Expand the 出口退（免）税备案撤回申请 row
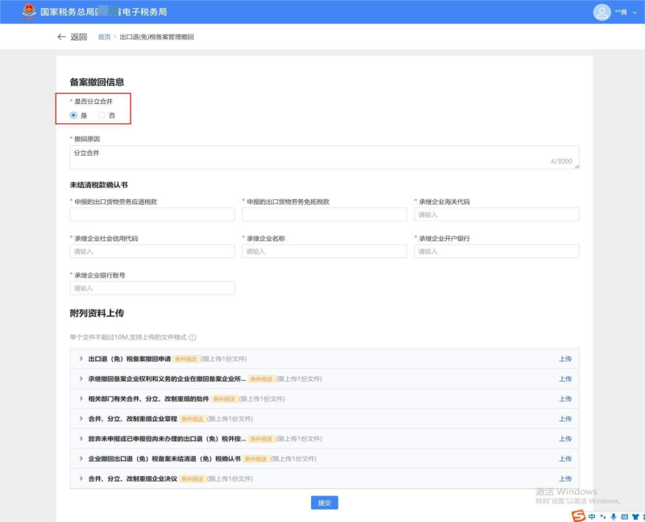 pos(81,359)
